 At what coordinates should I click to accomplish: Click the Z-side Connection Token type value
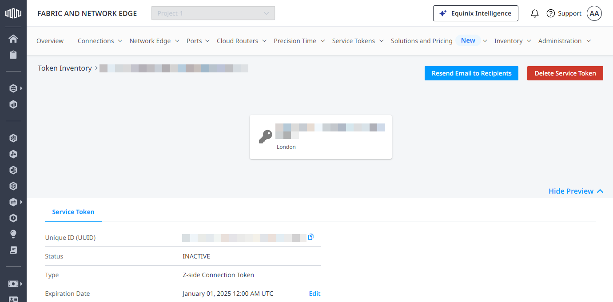(x=218, y=275)
